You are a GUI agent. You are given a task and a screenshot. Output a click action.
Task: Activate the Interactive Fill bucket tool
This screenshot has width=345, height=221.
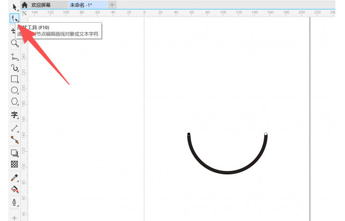14,189
